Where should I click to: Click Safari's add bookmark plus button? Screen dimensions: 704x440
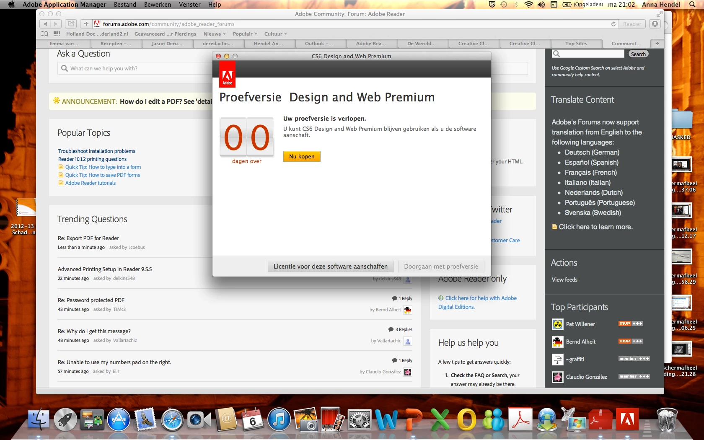pyautogui.click(x=86, y=24)
